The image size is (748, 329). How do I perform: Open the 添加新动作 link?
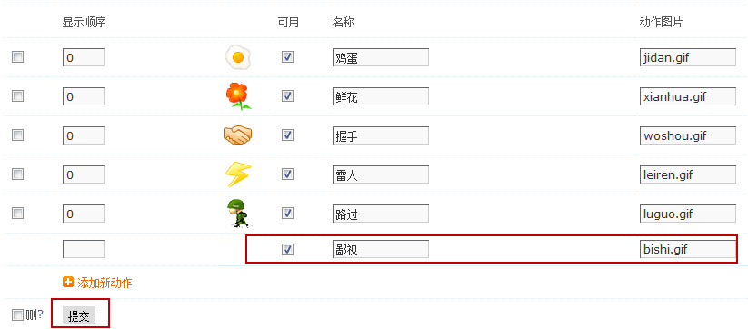click(x=105, y=283)
